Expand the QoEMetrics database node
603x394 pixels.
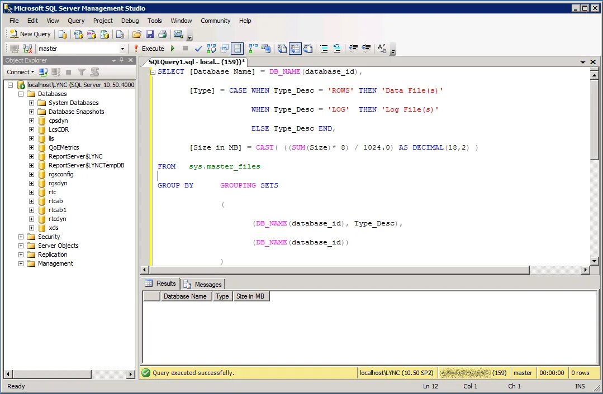(x=31, y=147)
